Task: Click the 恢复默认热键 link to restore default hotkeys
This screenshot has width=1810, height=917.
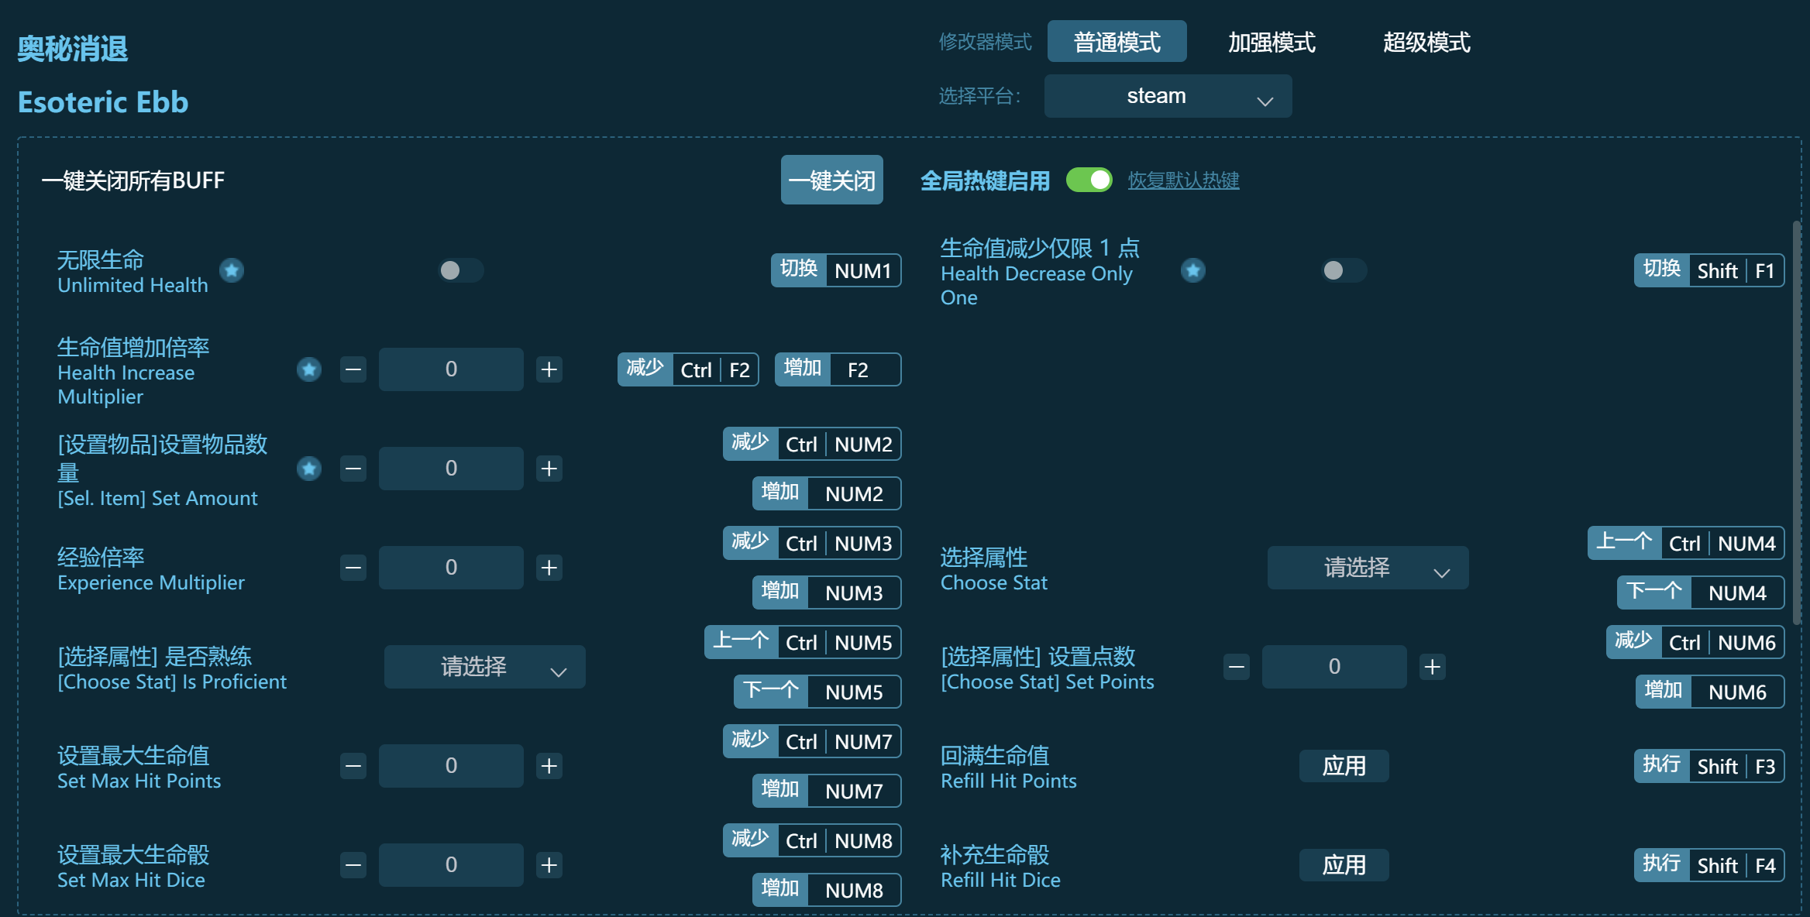Action: click(x=1183, y=179)
